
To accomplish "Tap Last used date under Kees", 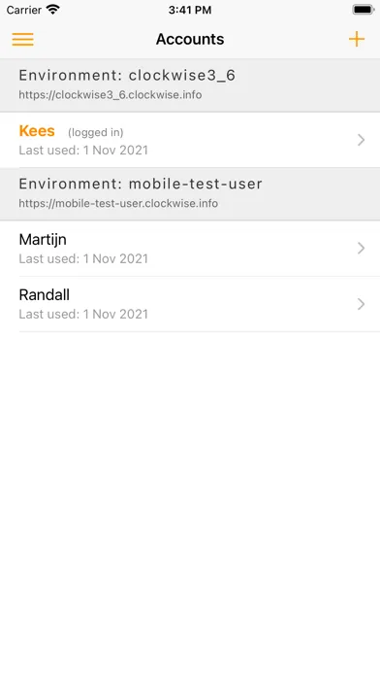I will coord(83,150).
